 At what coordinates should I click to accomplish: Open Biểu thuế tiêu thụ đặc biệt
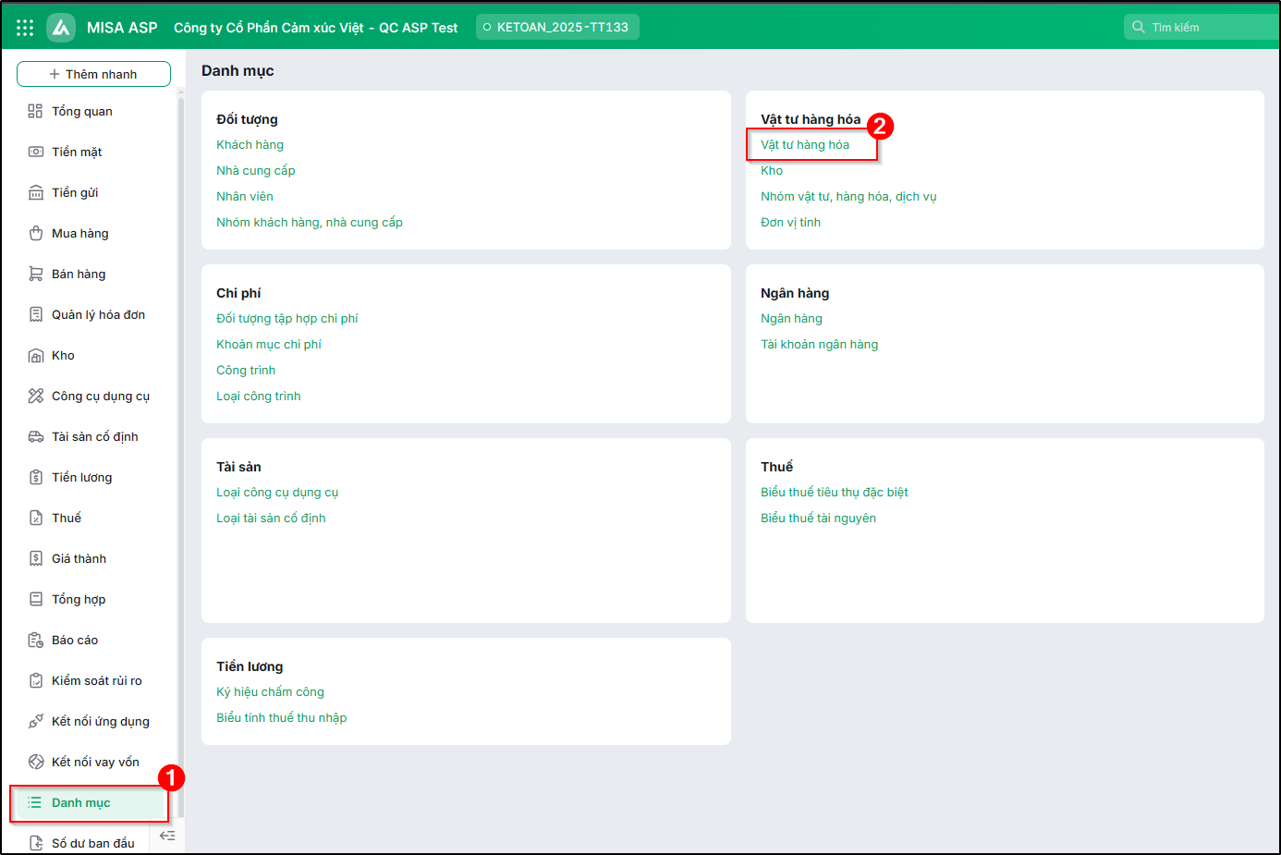[x=835, y=492]
